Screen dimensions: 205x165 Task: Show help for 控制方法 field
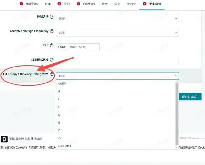52,17
